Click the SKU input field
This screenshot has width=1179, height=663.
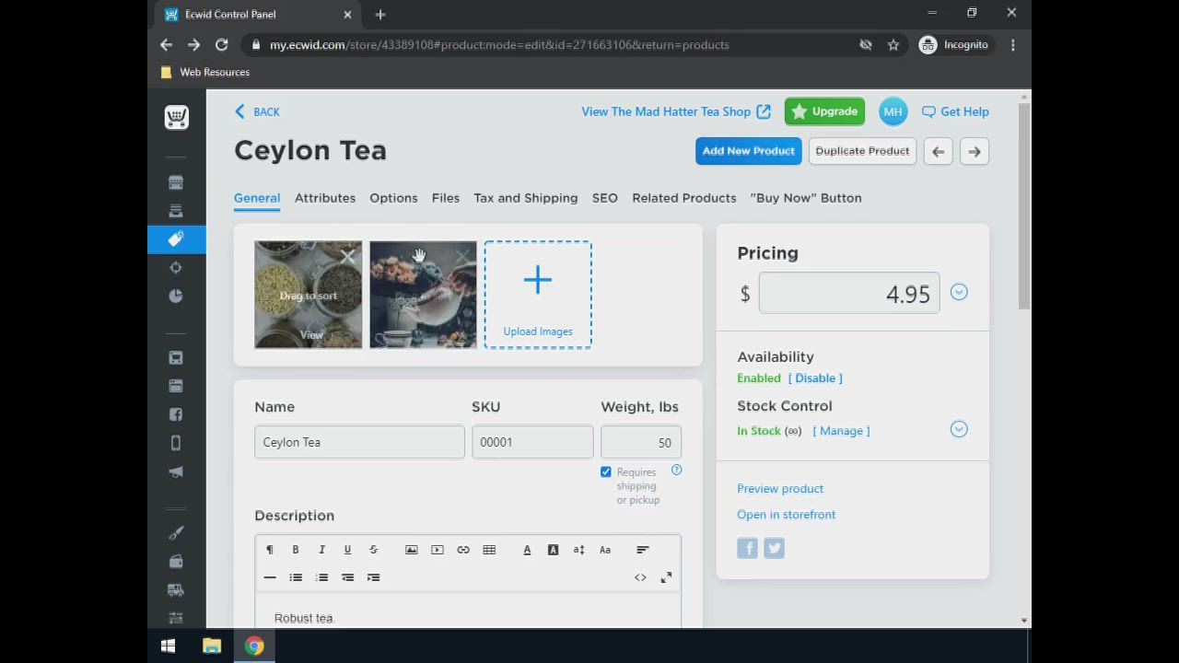[532, 442]
